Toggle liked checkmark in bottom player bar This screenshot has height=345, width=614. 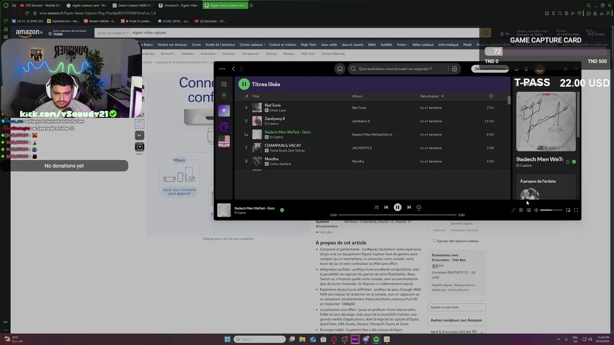click(x=282, y=210)
